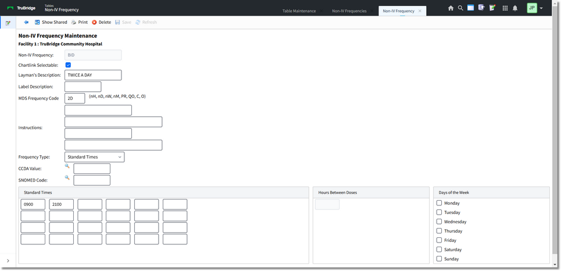Open the home page via house icon

tap(451, 8)
